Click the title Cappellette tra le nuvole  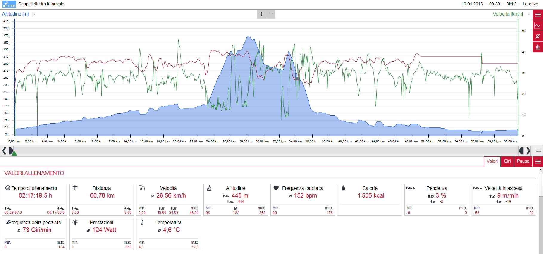coord(41,4)
